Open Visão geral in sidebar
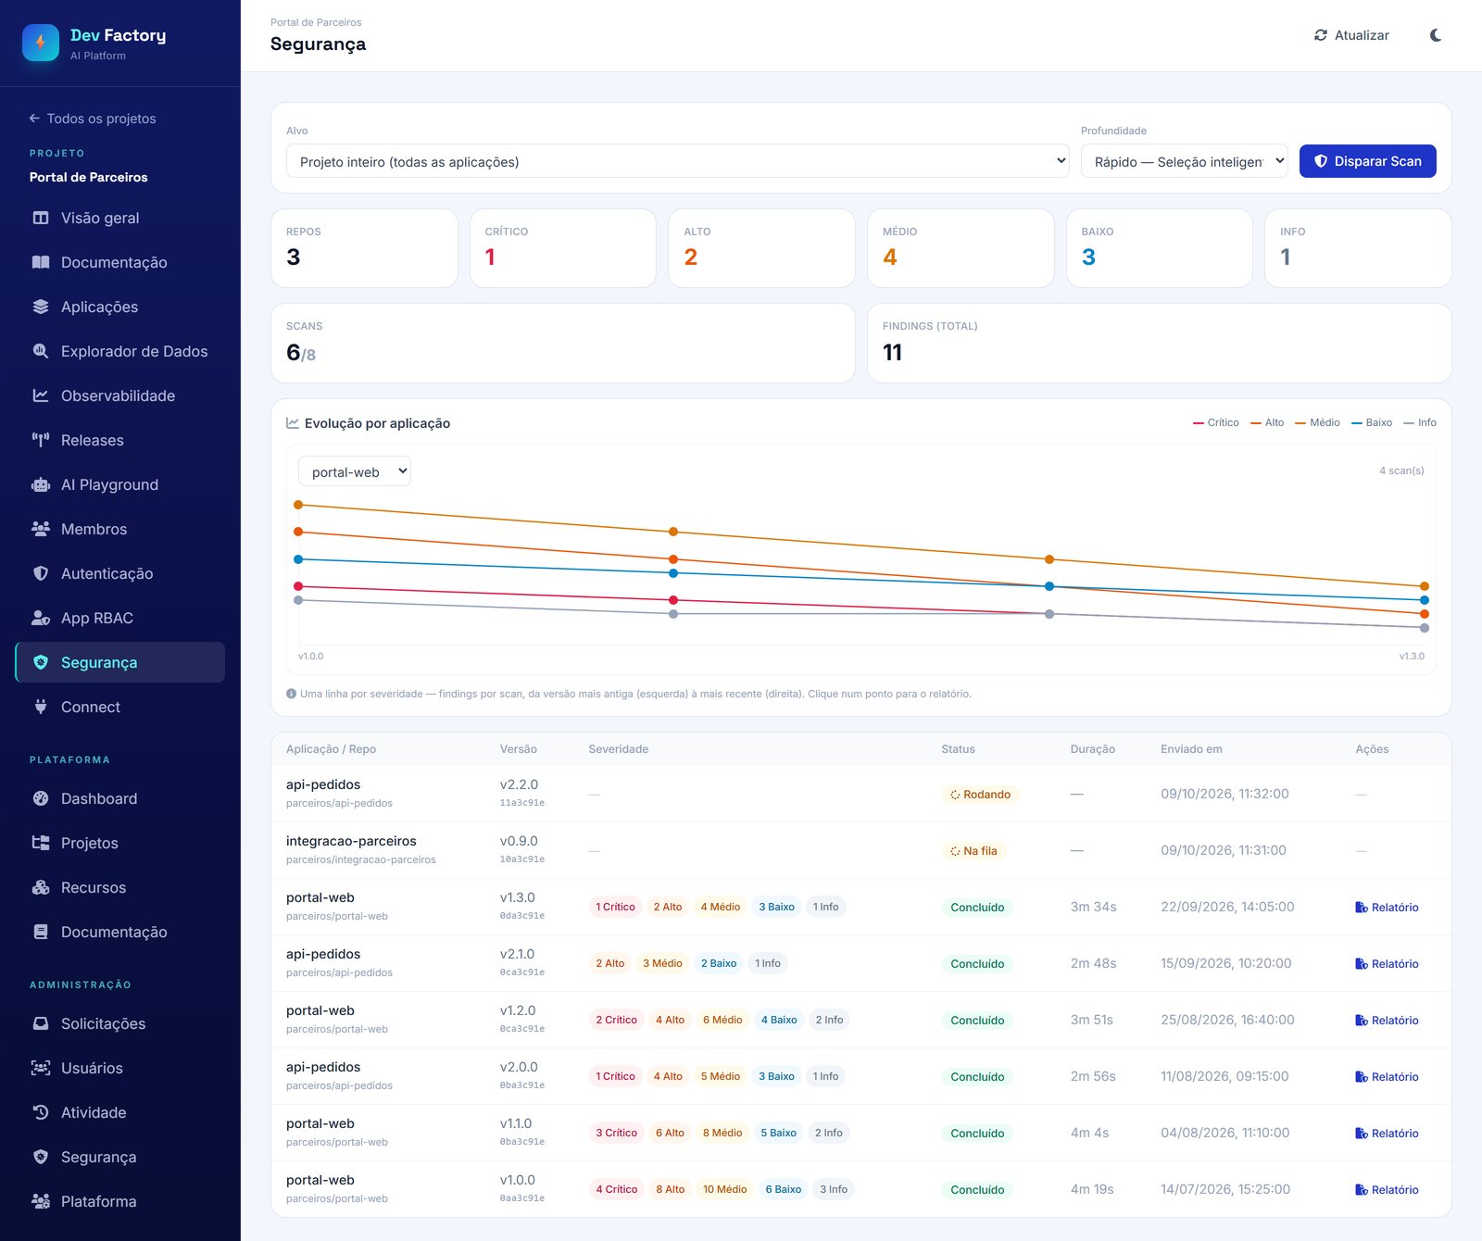 pos(119,218)
